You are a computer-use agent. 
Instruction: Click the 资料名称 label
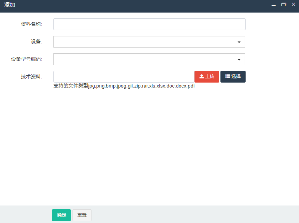point(31,24)
